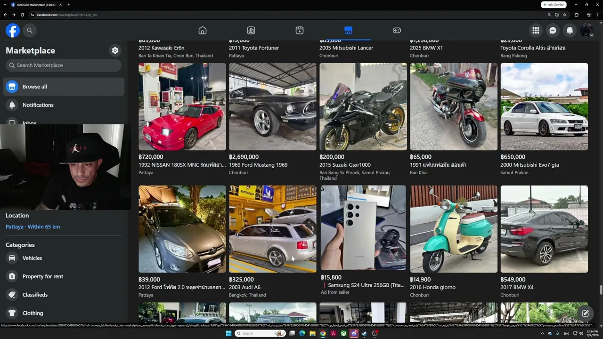Screen dimensions: 603x339
Task: Click the Property for rent icon
Action: point(12,276)
